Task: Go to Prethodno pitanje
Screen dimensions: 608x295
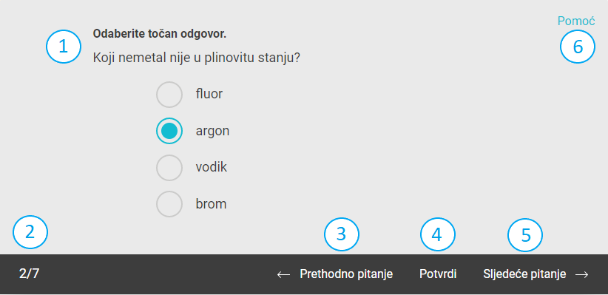Action: 346,274
